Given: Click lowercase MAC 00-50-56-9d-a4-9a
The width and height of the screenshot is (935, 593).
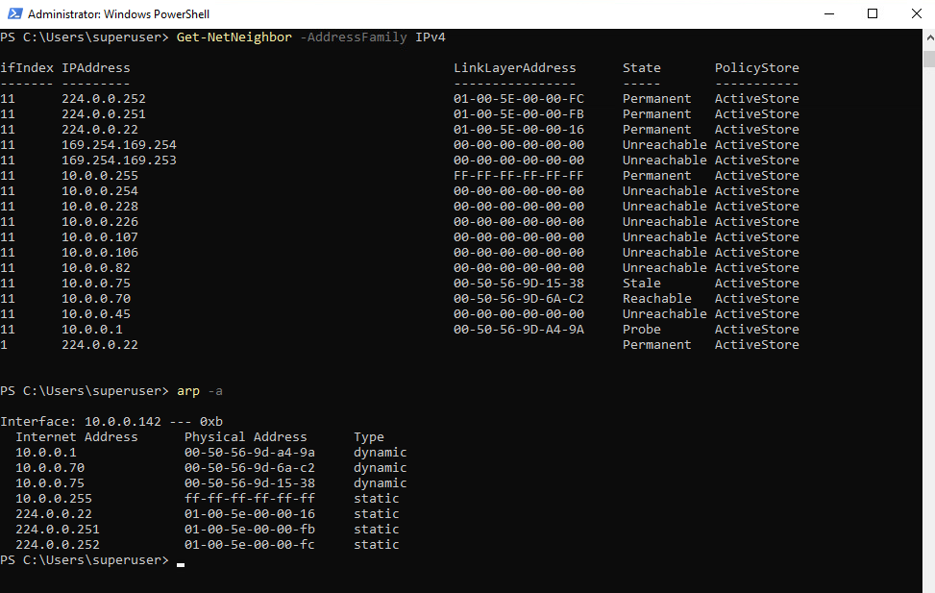Looking at the screenshot, I should (249, 453).
